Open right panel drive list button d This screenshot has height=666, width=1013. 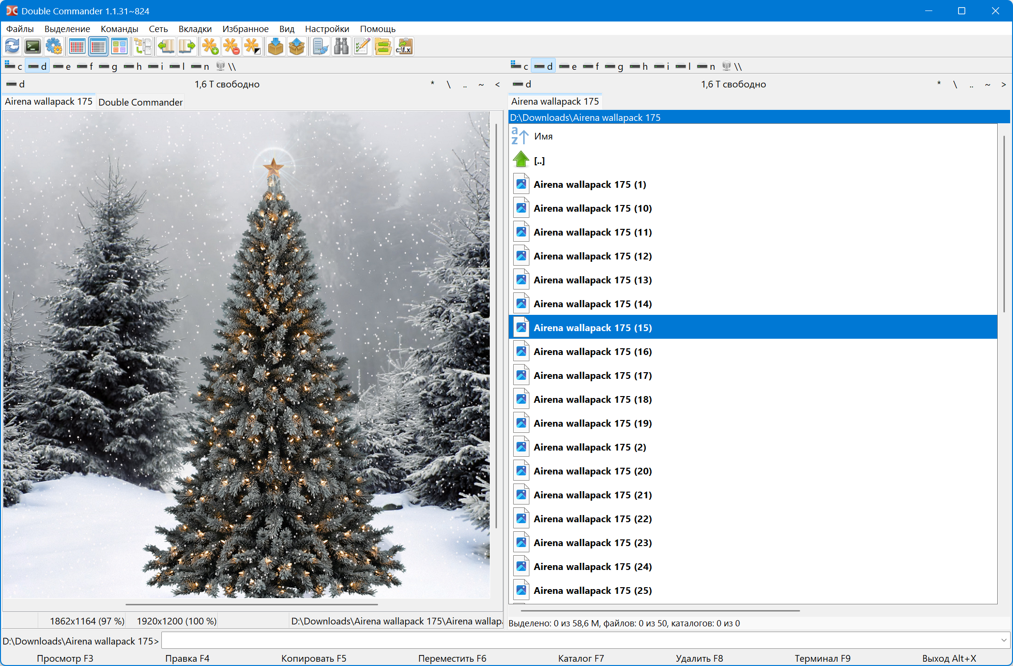pyautogui.click(x=522, y=84)
